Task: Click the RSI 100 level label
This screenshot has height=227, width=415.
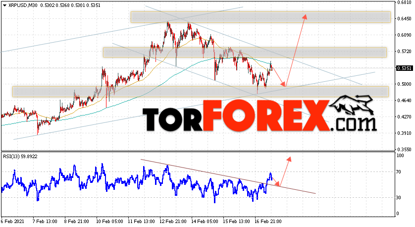Action: pyautogui.click(x=401, y=156)
